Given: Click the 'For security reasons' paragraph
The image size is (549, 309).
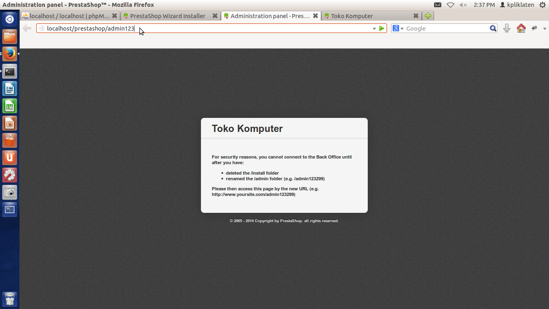Looking at the screenshot, I should point(282,160).
